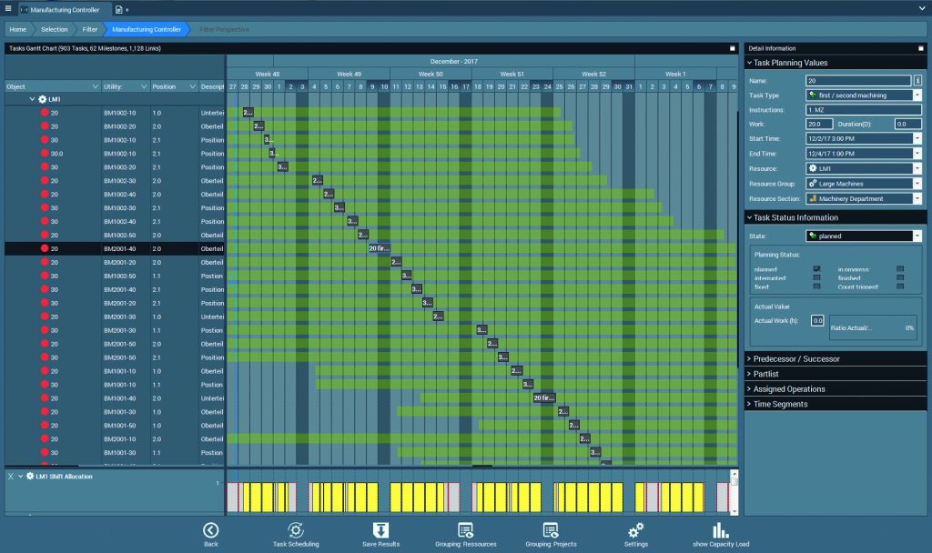Open Grouping: Projects view
932x553 pixels.
[551, 530]
